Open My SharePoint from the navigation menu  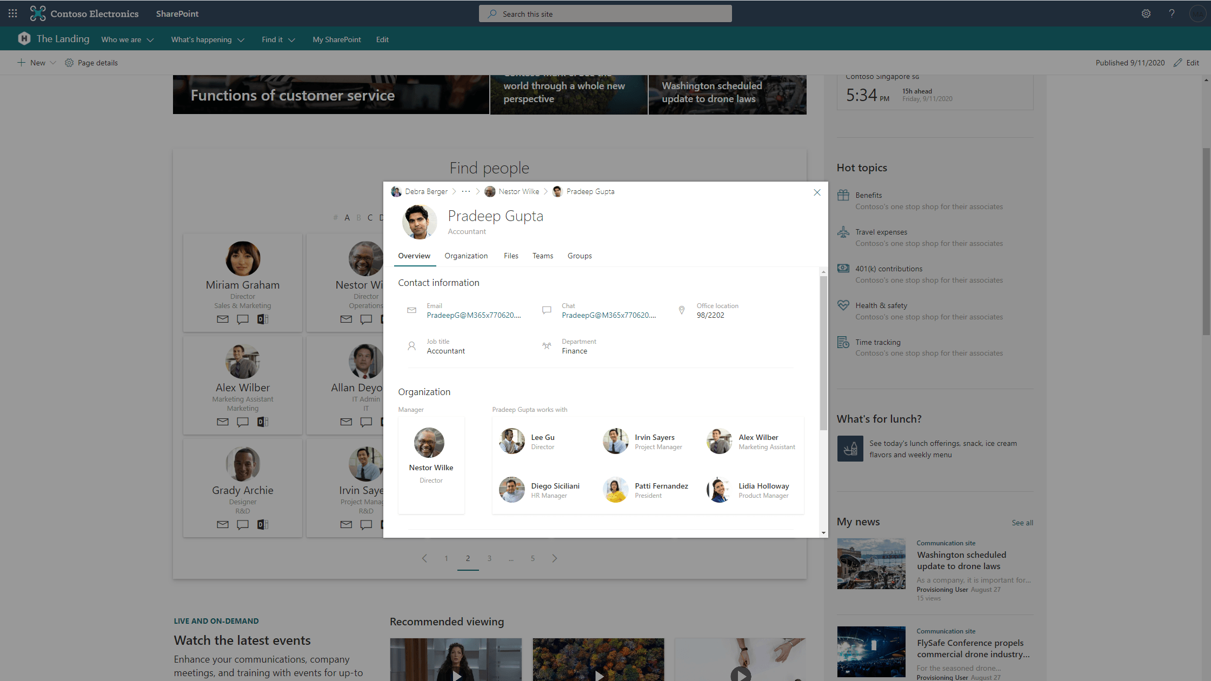[336, 39]
